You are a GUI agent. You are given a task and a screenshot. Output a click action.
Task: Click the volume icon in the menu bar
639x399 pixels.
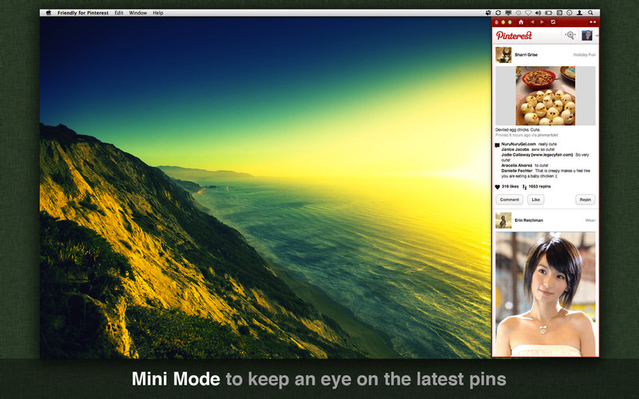(x=538, y=13)
